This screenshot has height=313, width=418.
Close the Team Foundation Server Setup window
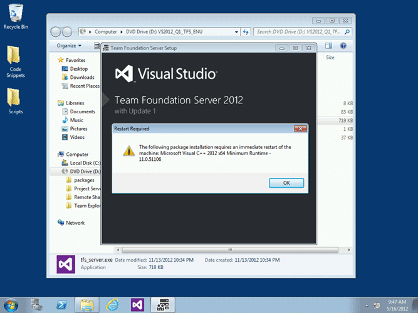[x=309, y=48]
